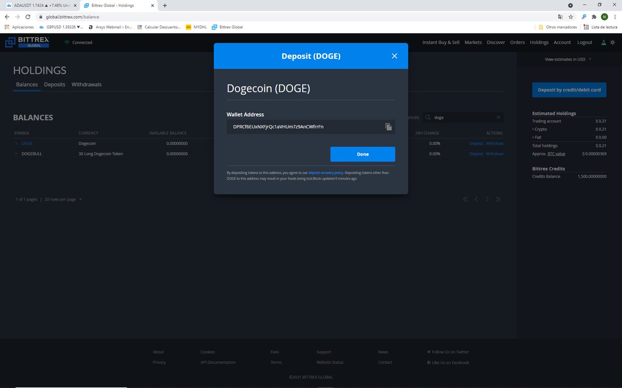Select the wallet address text field
This screenshot has width=622, height=388.
click(x=311, y=127)
